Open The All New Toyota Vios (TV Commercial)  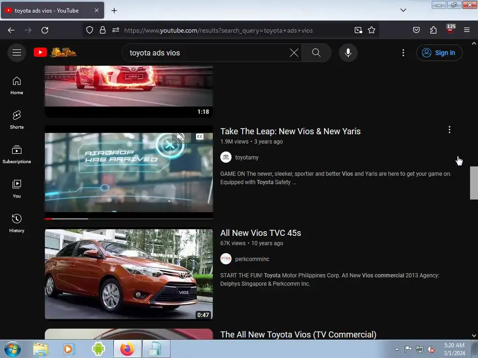[x=298, y=335]
